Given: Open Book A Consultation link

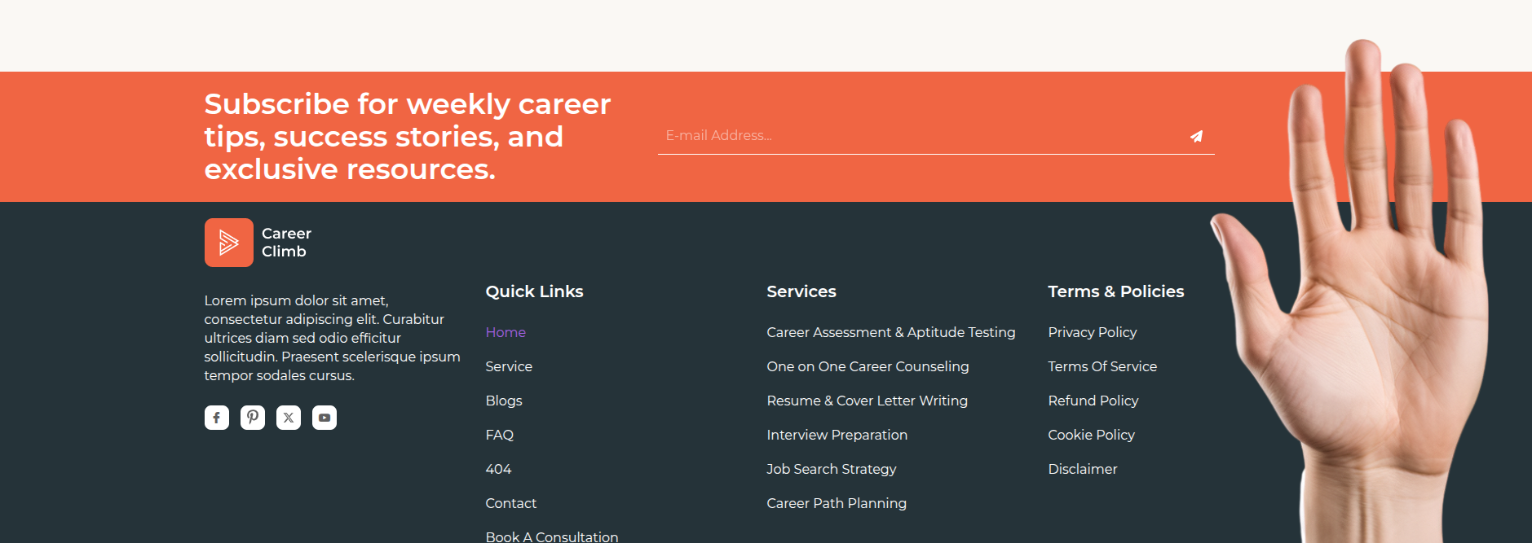Looking at the screenshot, I should pyautogui.click(x=552, y=536).
